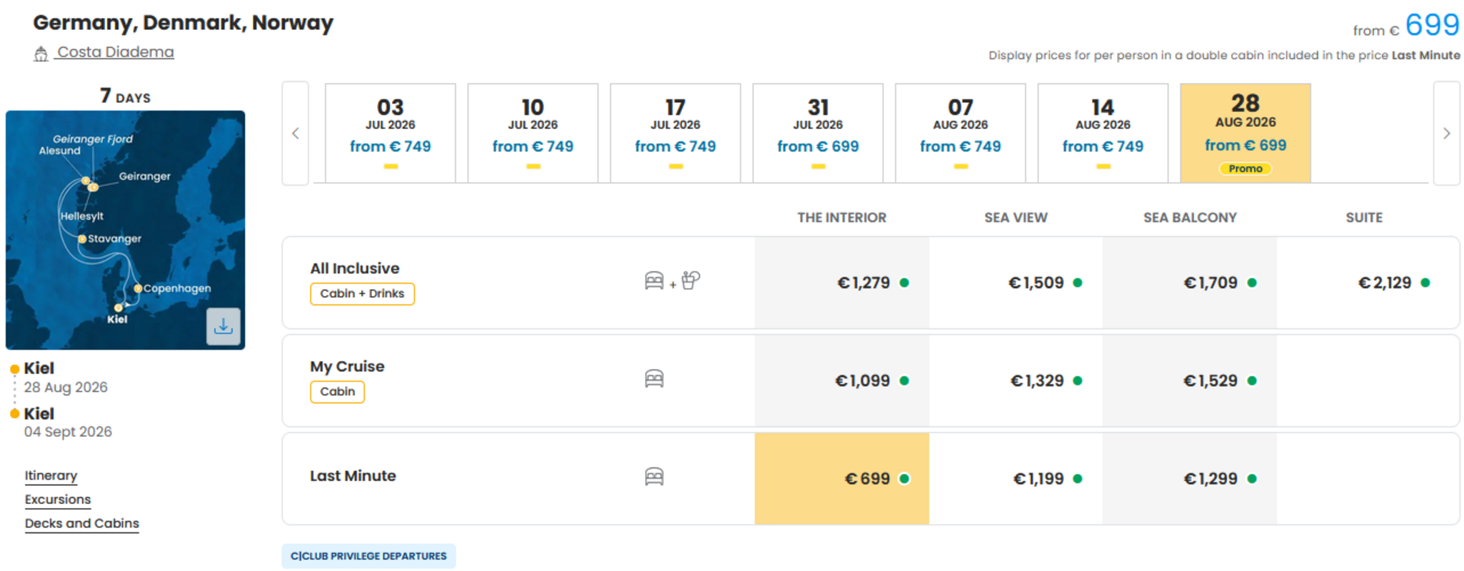Select the 14 Aug 2026 departure
The height and width of the screenshot is (571, 1464).
(1103, 133)
